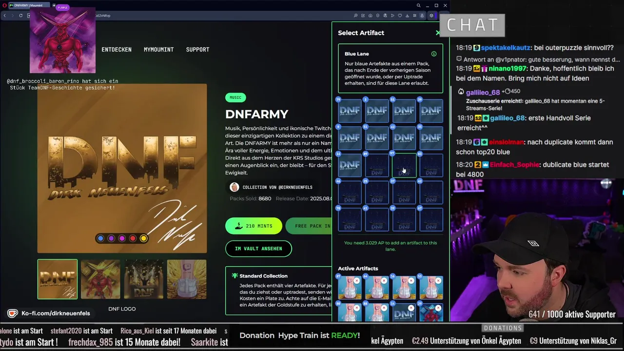Select blue artifact number 67

(431, 219)
